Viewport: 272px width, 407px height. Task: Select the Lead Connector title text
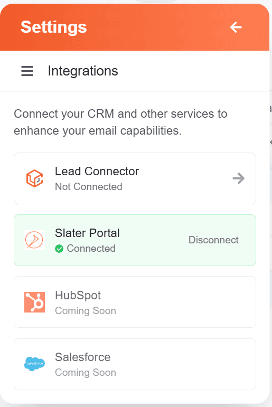(x=97, y=172)
